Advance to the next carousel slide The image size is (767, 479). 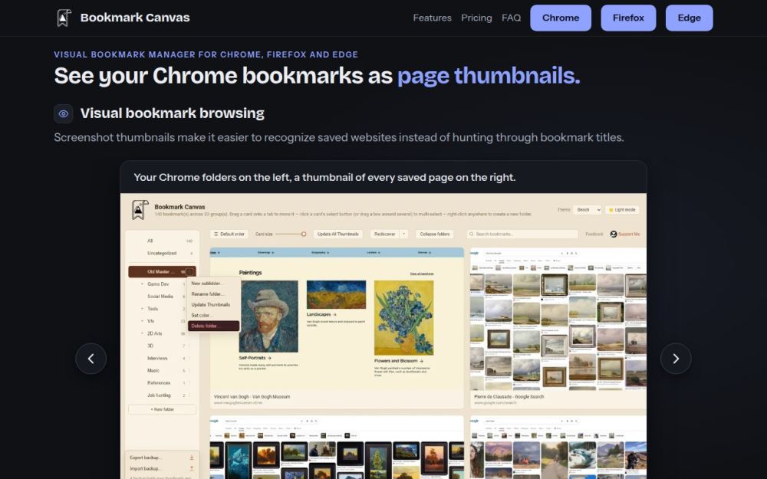pyautogui.click(x=676, y=359)
